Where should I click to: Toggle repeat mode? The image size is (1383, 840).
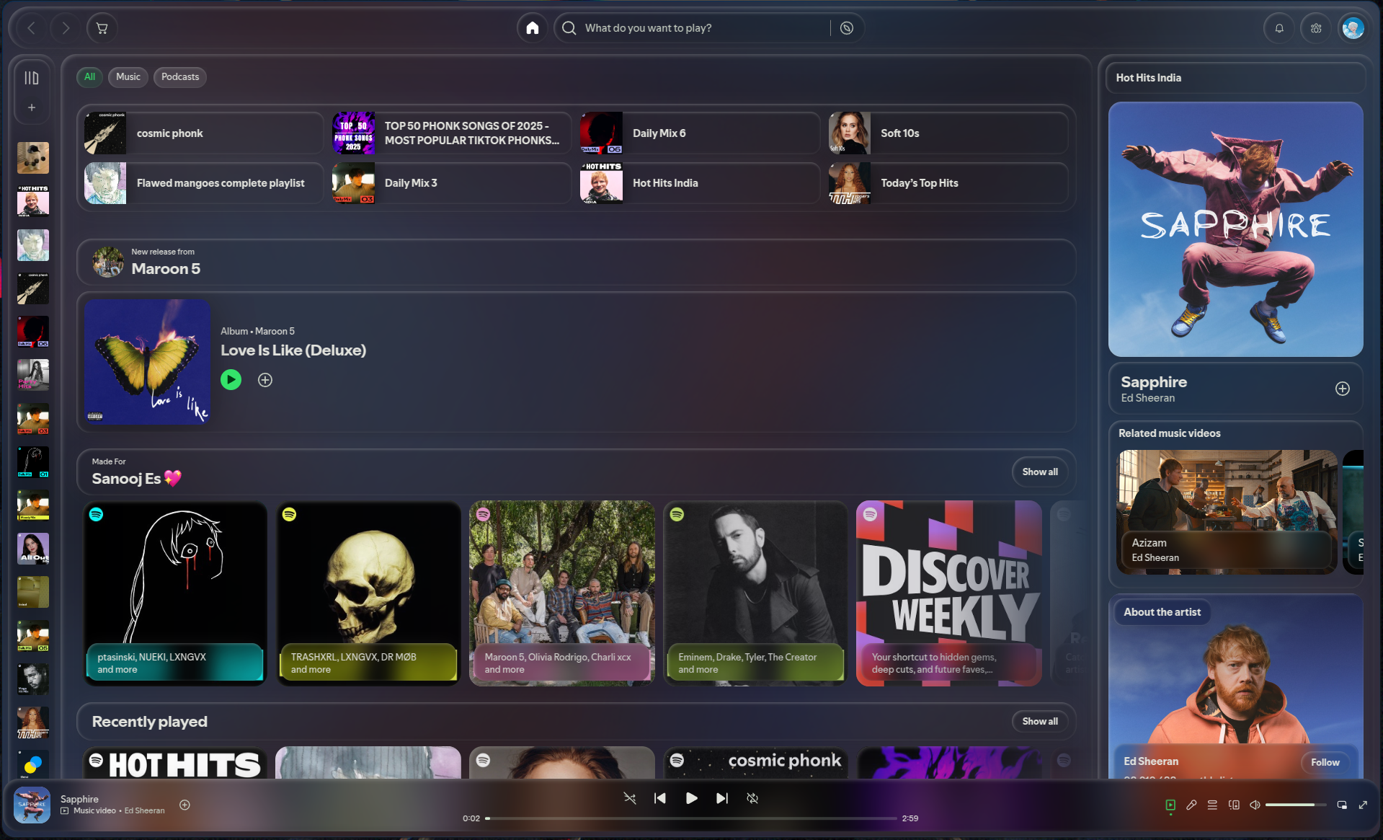[752, 798]
